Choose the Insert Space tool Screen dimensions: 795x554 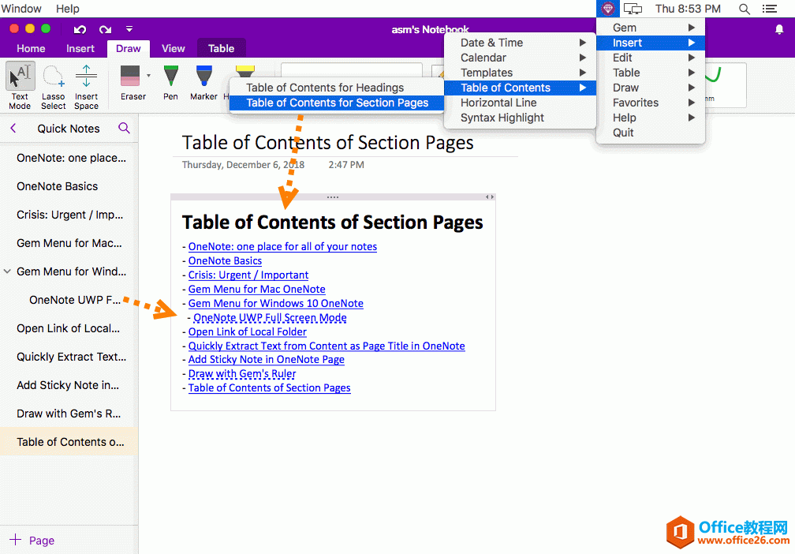[86, 85]
